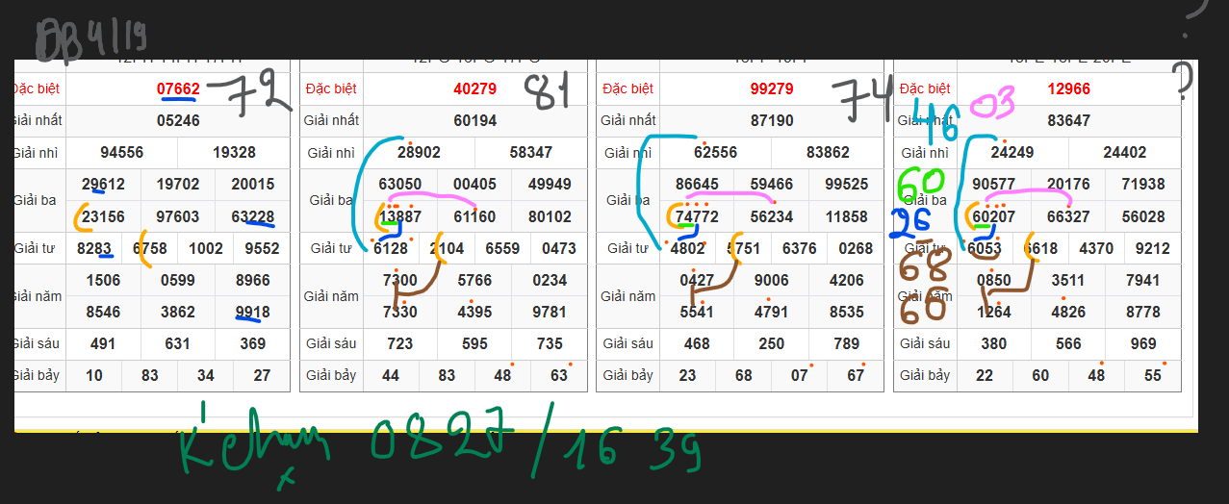The width and height of the screenshot is (1229, 504).
Task: Click the second prize number 94556
Action: (121, 153)
